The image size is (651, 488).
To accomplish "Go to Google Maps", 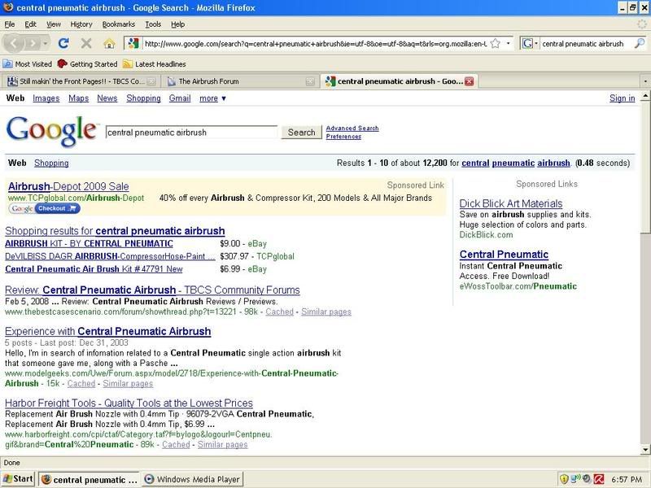I will [78, 98].
